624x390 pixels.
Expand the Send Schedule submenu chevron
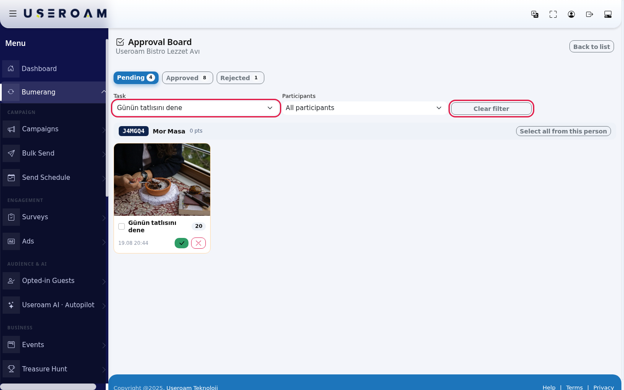[x=104, y=178]
